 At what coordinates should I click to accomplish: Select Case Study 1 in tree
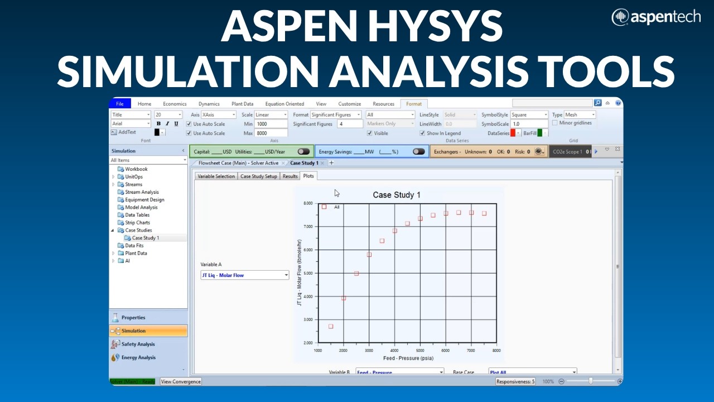click(145, 238)
